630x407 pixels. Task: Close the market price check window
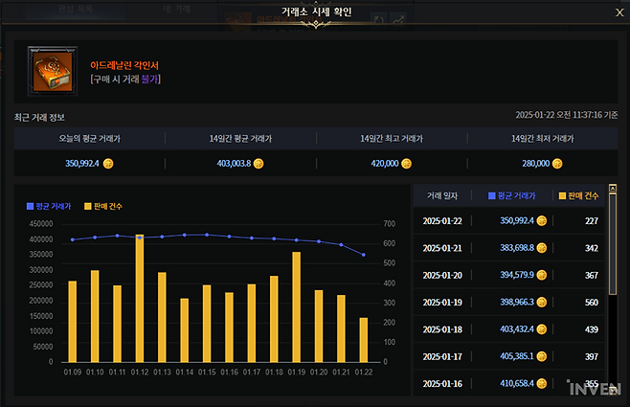point(616,12)
